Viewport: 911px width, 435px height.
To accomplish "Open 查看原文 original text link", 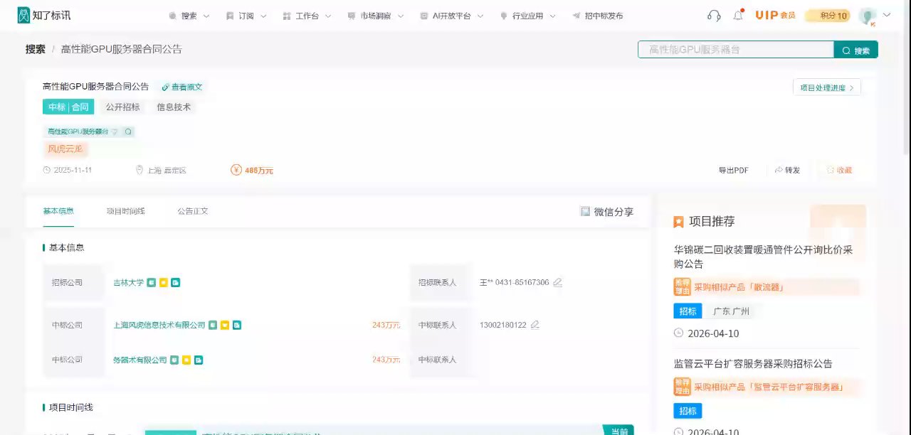I will coord(182,87).
